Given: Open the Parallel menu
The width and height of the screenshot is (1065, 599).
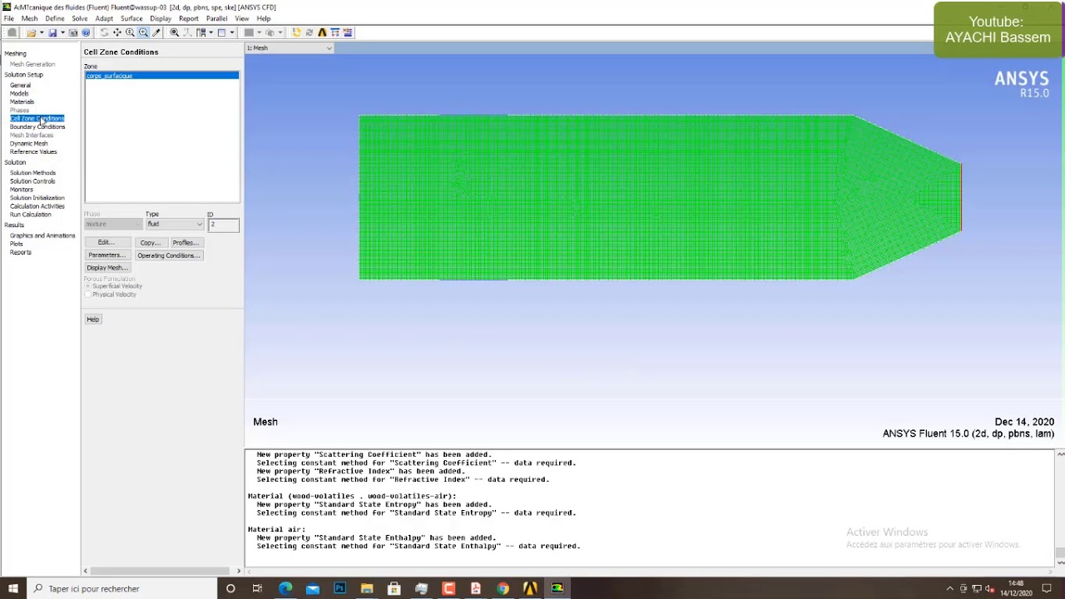Looking at the screenshot, I should coord(216,18).
